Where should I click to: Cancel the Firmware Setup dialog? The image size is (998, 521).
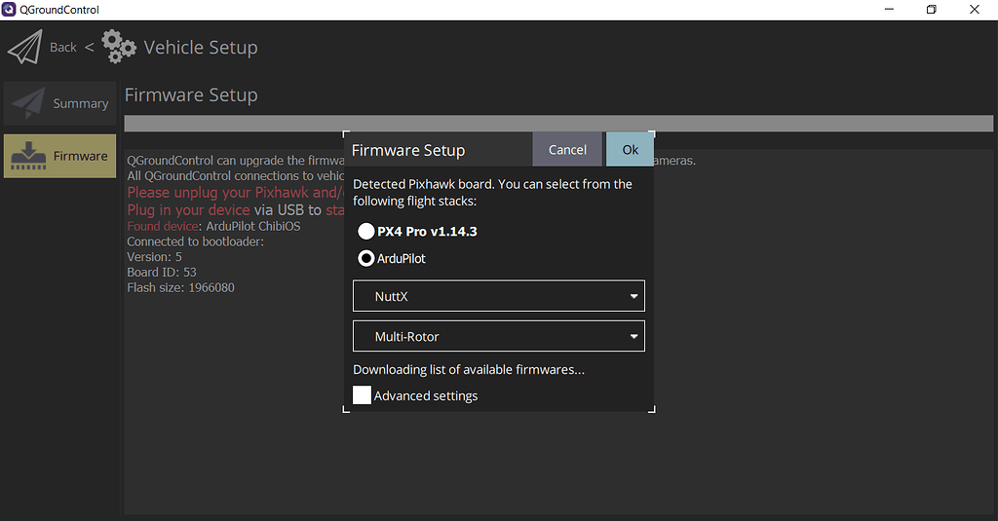pos(567,150)
